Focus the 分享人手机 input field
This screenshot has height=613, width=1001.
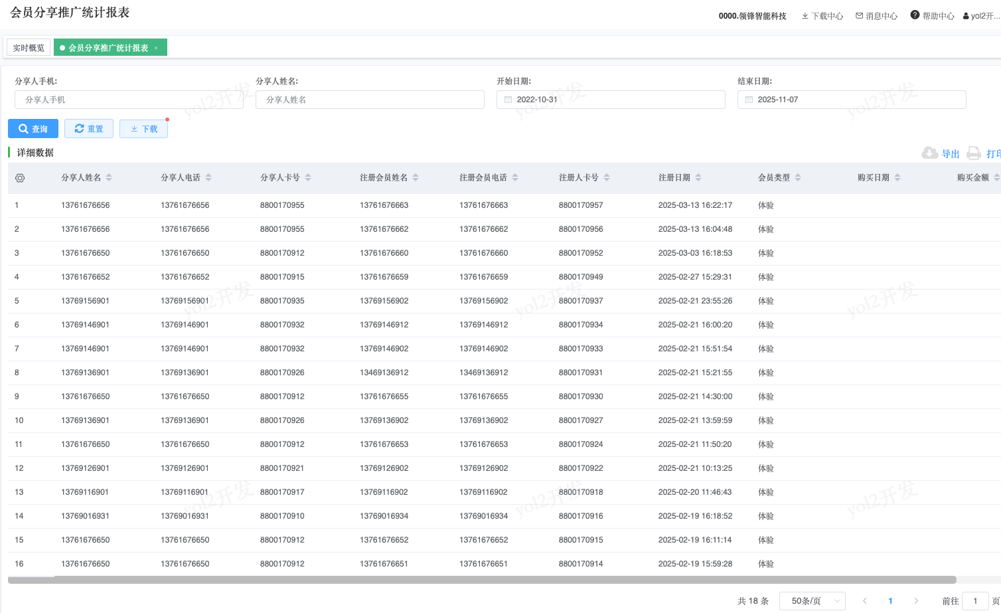tap(129, 100)
